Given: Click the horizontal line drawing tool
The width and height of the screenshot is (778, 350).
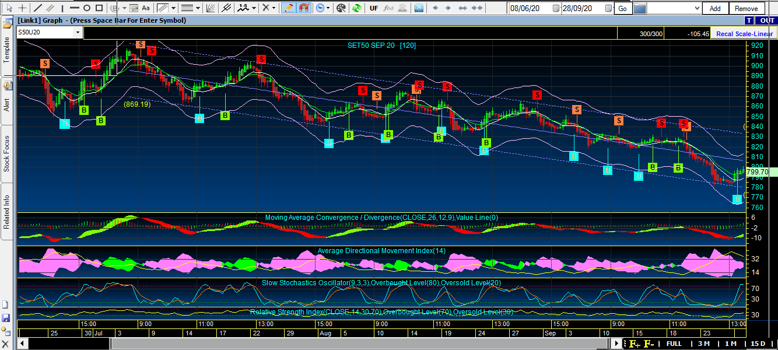Looking at the screenshot, I should (74, 8).
